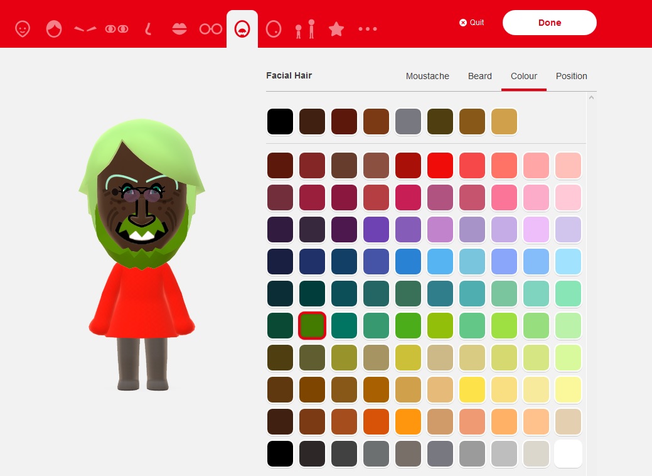Open the more options ellipsis
Viewport: 652px width, 476px height.
[368, 29]
